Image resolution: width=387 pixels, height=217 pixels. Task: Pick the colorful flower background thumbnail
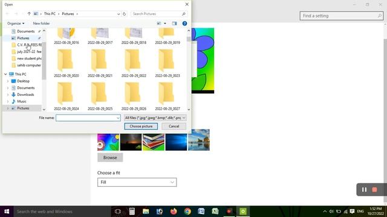click(108, 142)
